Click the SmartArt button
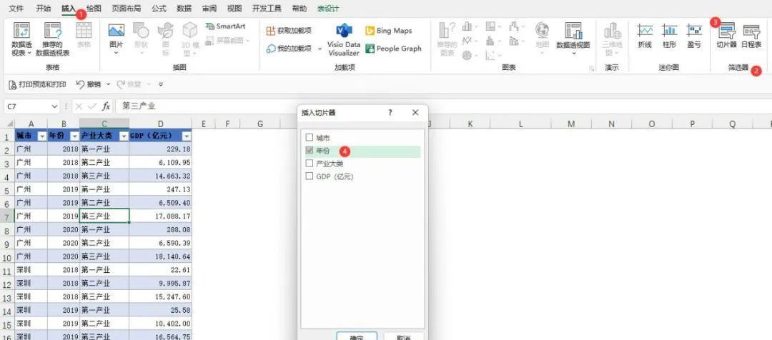The width and height of the screenshot is (772, 340). pyautogui.click(x=225, y=26)
